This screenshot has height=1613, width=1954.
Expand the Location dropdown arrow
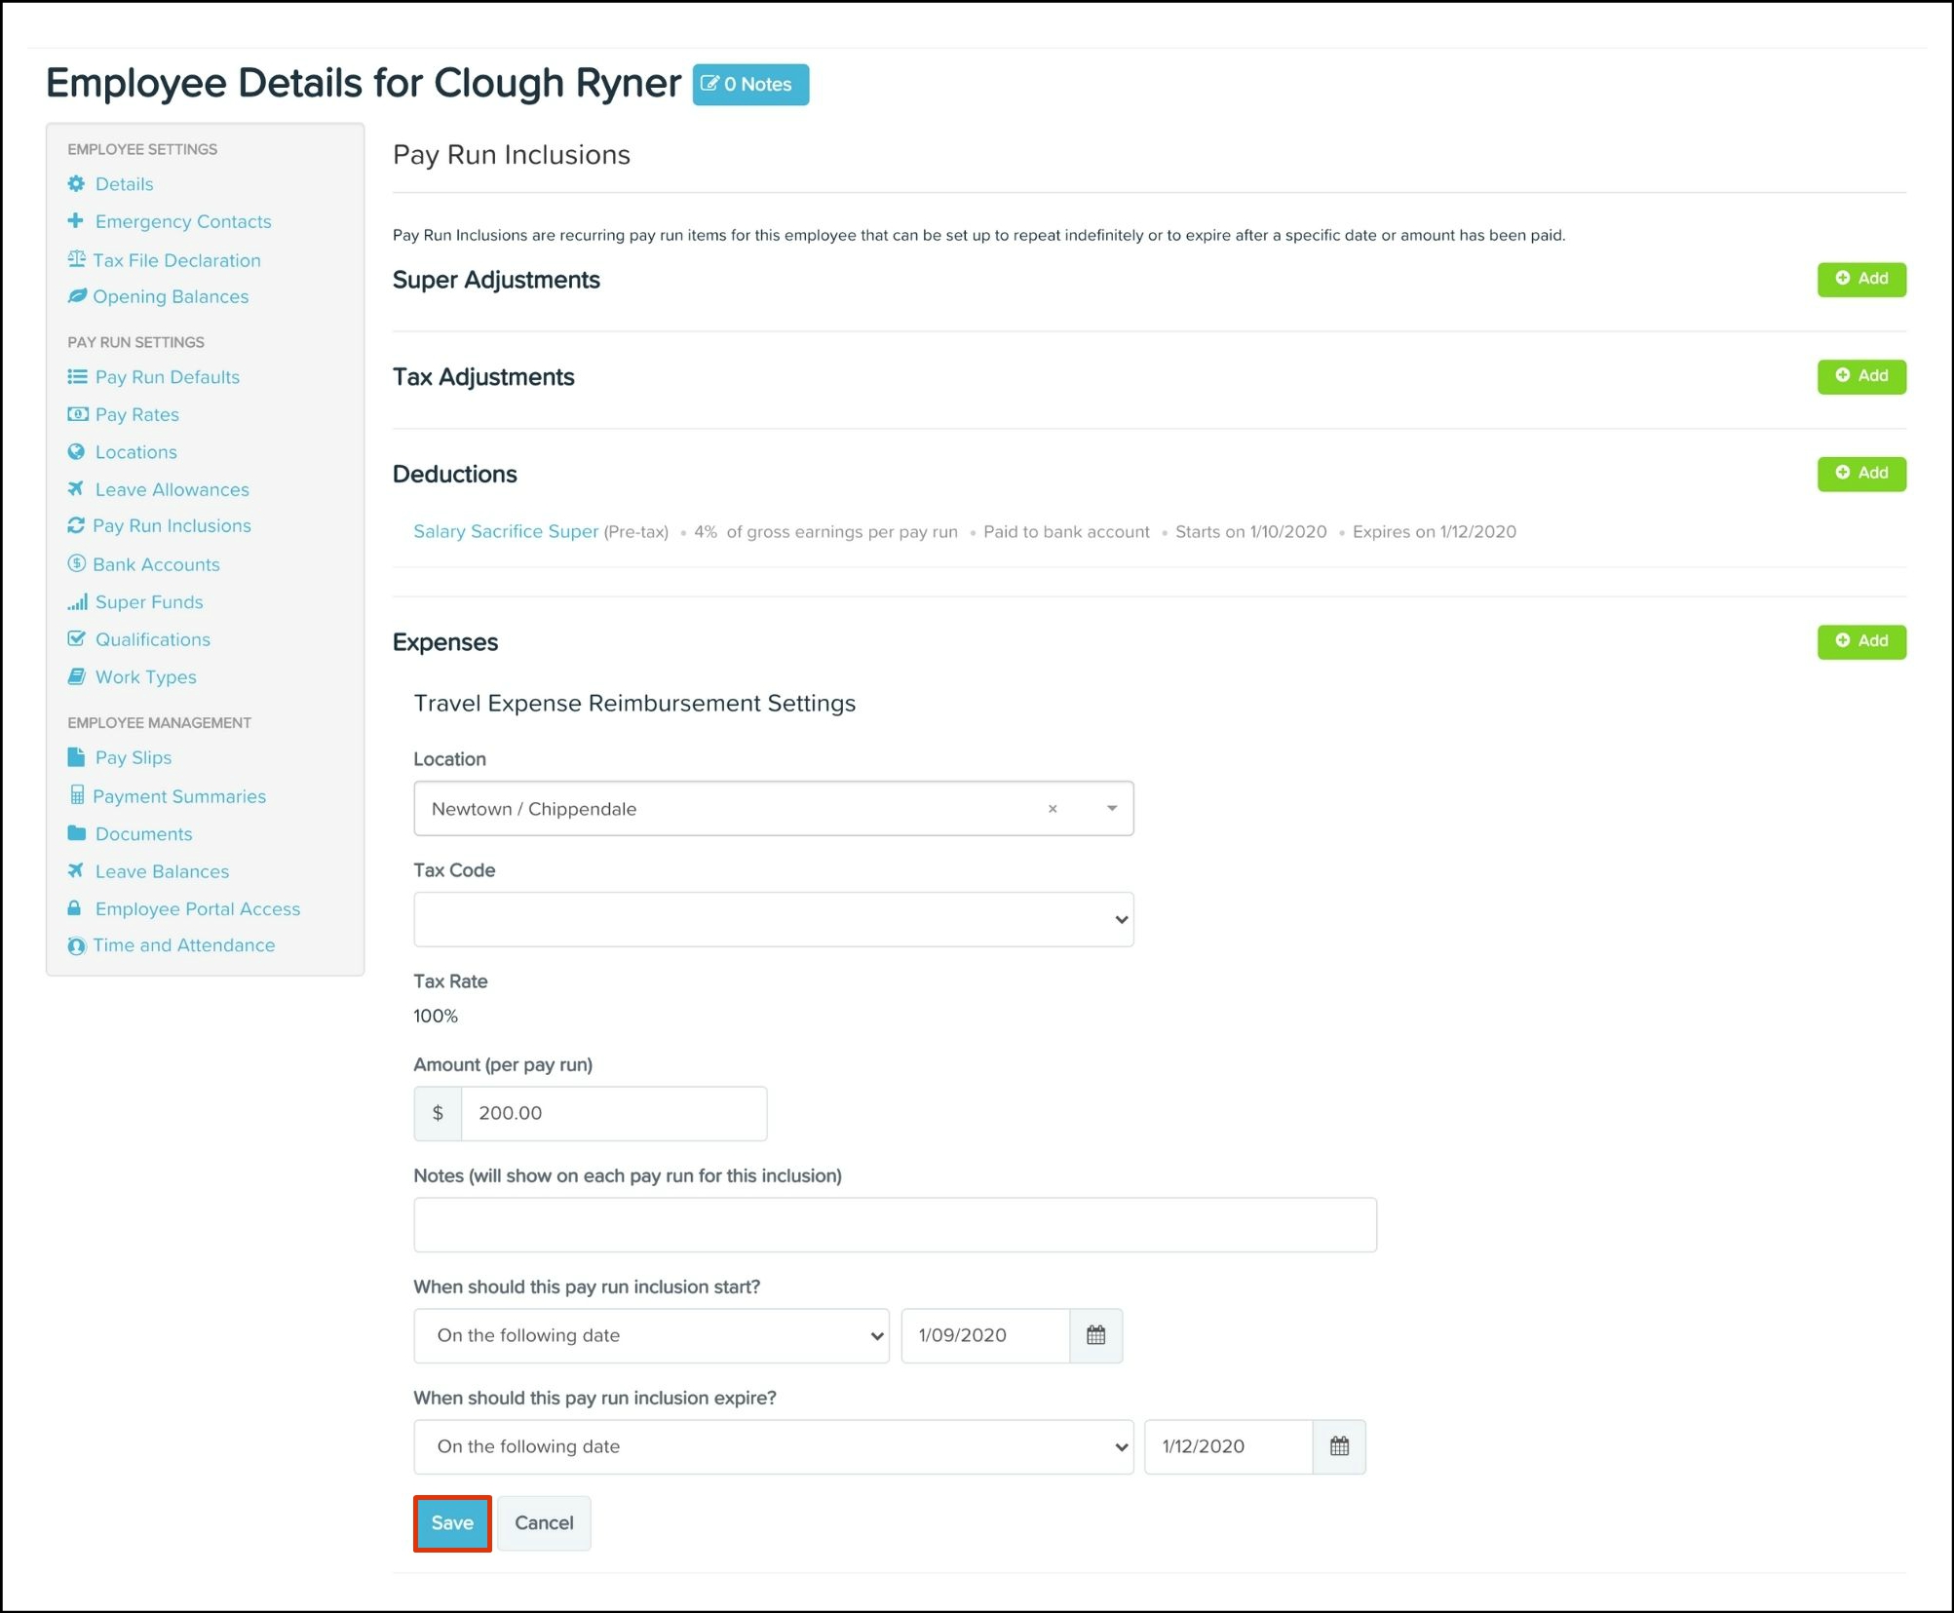point(1111,809)
